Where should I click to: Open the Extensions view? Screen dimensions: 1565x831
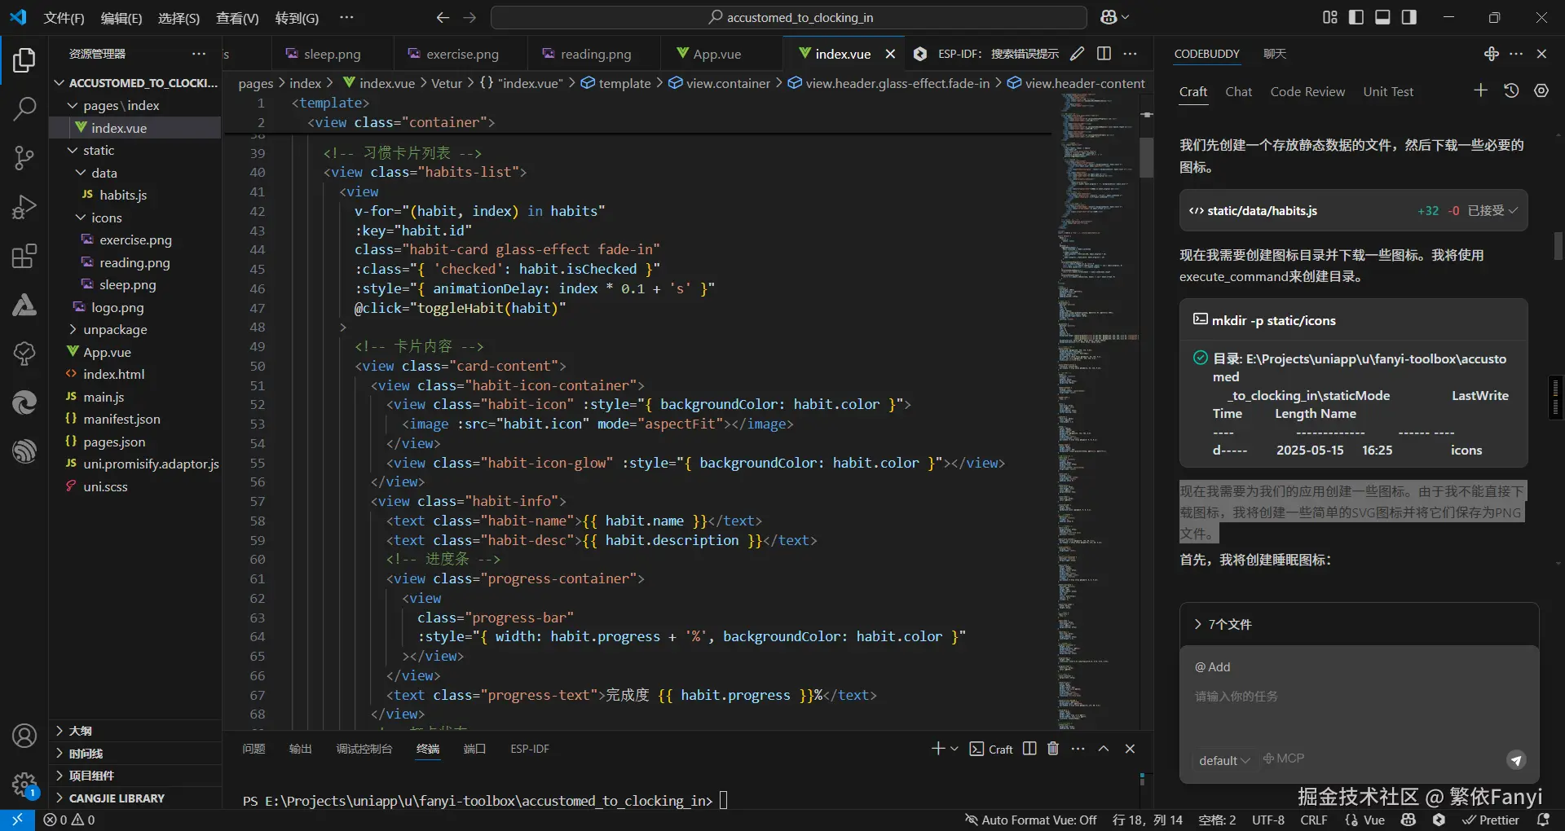24,257
